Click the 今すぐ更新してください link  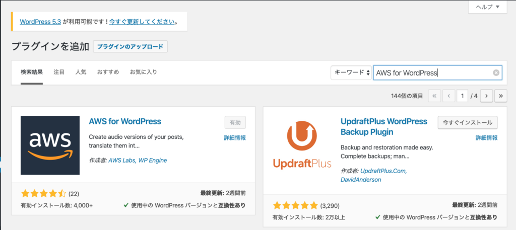coord(142,22)
